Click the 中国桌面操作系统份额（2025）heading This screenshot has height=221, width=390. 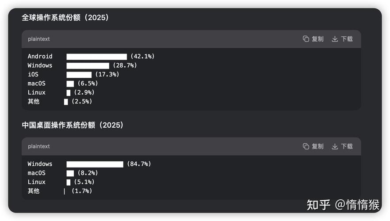point(73,125)
